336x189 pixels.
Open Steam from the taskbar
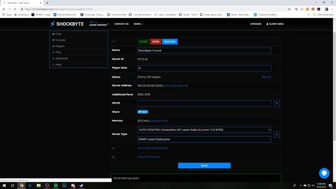pyautogui.click(x=81, y=185)
